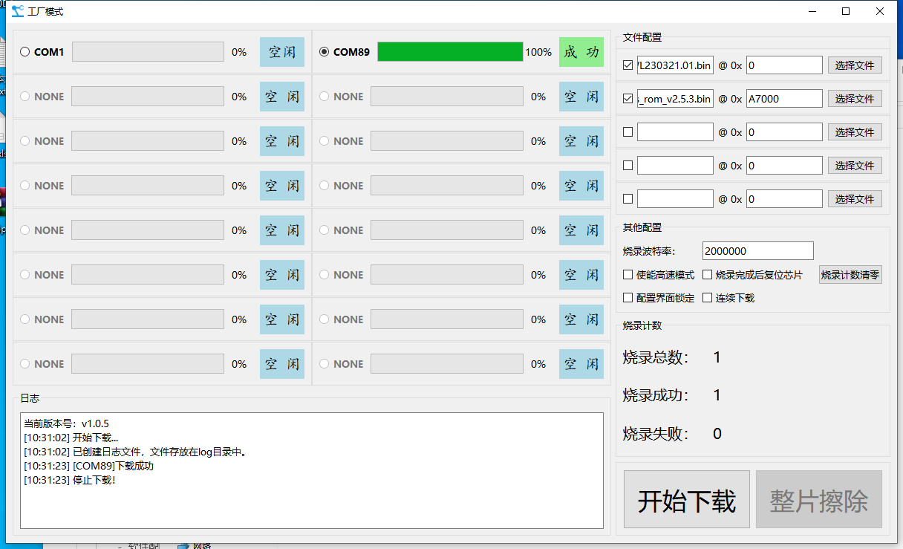
Task: Uncheck the first firmware file checkbox
Action: [x=627, y=65]
